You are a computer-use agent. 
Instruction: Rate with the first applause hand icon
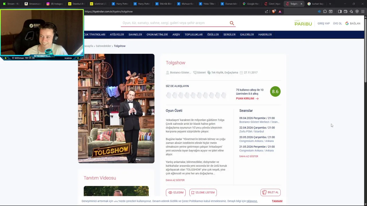pyautogui.click(x=169, y=95)
